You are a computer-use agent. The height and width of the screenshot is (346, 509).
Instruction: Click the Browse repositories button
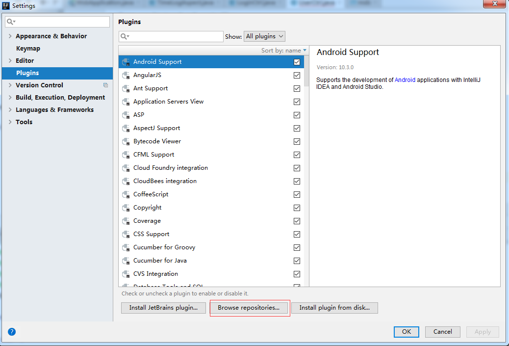(249, 308)
